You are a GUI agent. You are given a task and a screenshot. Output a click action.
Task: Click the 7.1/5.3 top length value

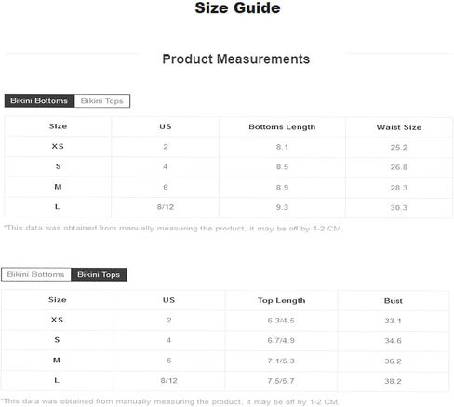click(x=281, y=361)
